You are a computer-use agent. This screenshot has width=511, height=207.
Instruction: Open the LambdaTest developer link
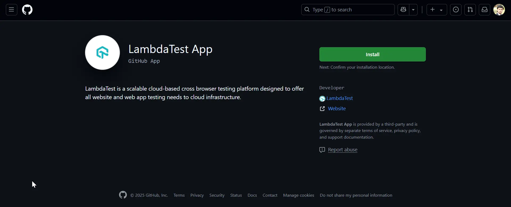(339, 98)
